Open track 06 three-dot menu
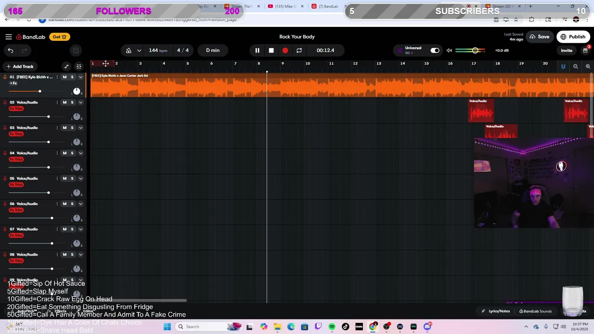This screenshot has width=594, height=334. (57, 204)
